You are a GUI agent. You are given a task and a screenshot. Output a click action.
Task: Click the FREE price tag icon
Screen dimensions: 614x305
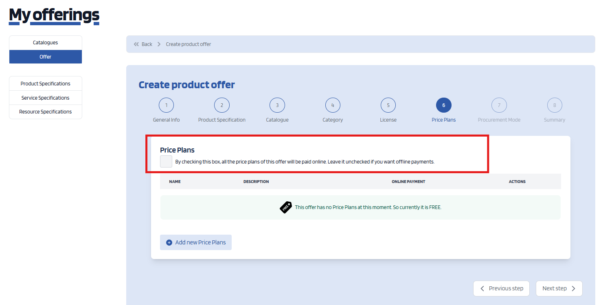point(286,207)
